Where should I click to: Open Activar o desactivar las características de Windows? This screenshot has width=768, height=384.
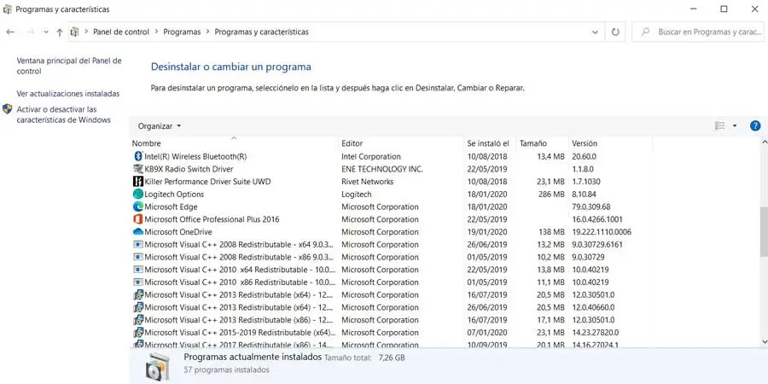tap(64, 114)
